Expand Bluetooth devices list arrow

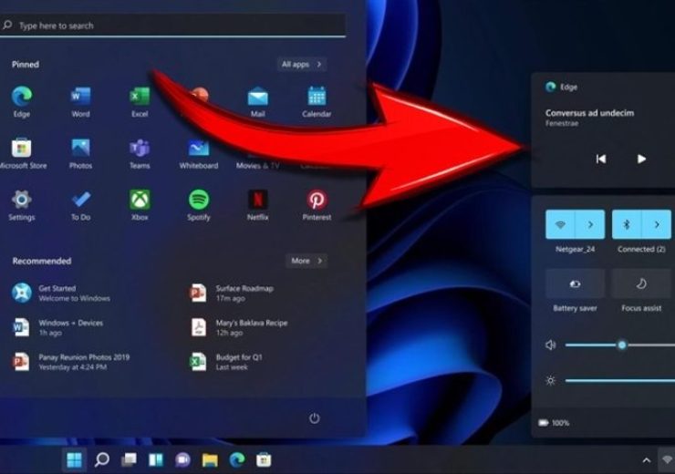(657, 224)
